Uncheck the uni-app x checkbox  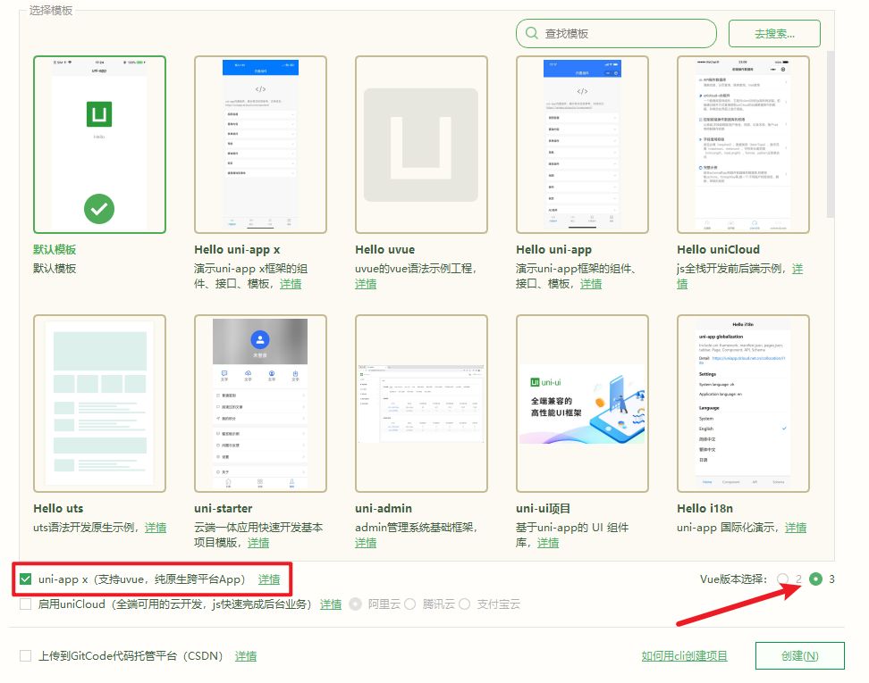(26, 579)
